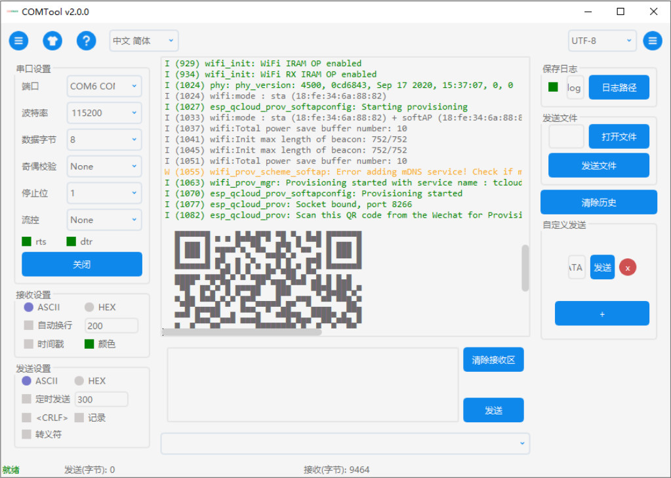This screenshot has width=671, height=478.
Task: Select HEX in send settings 发送设置
Action: click(79, 381)
